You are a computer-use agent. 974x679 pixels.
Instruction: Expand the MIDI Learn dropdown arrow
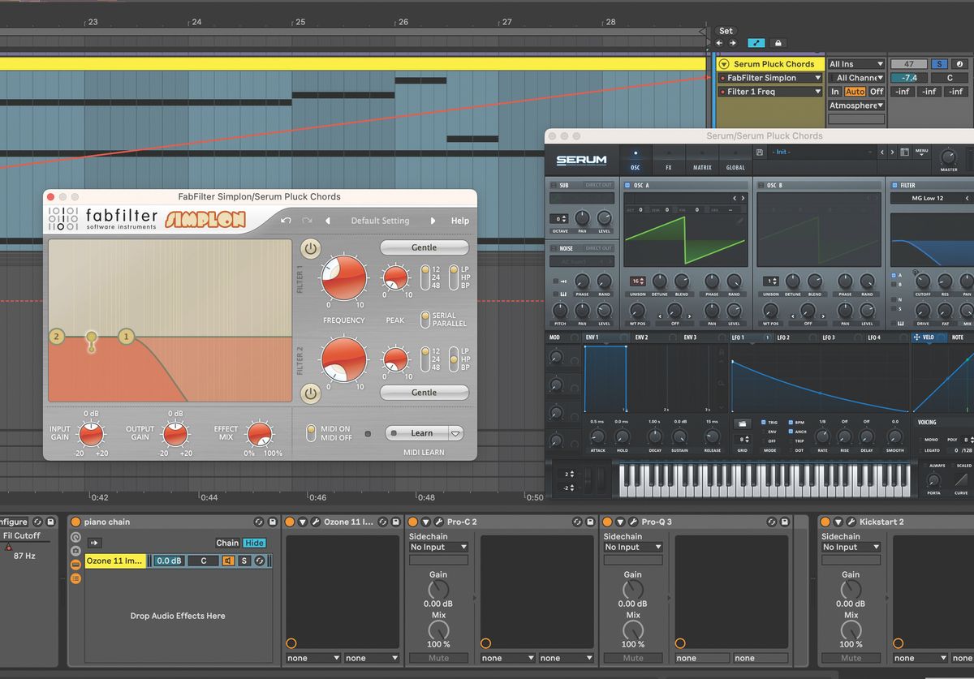(455, 433)
